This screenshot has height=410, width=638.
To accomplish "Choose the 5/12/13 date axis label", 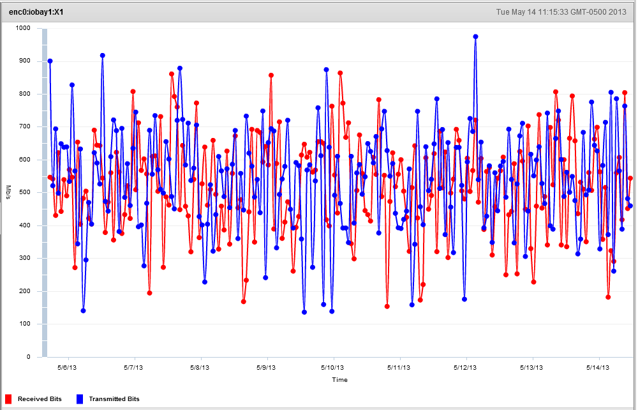I will tap(465, 368).
